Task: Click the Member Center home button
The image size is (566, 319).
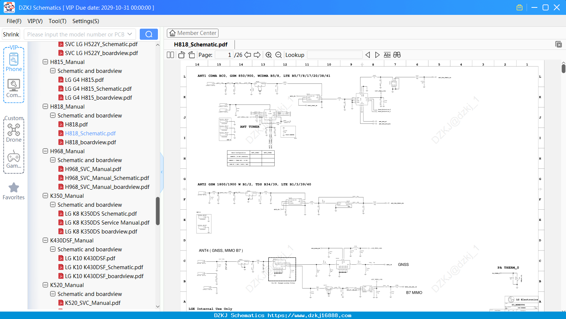Action: [193, 33]
